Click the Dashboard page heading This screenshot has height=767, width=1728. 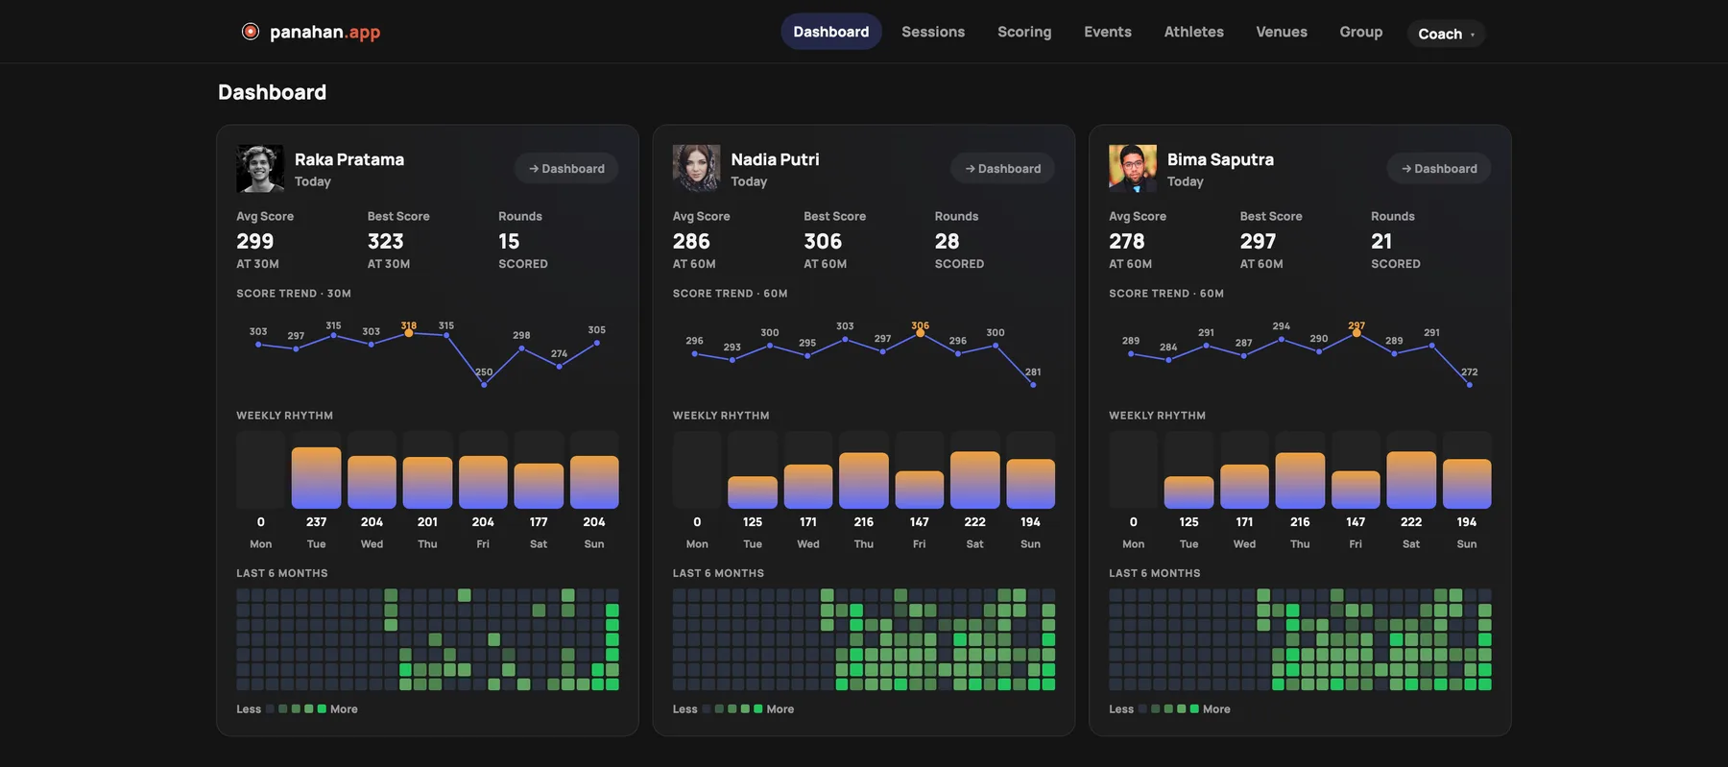click(273, 92)
